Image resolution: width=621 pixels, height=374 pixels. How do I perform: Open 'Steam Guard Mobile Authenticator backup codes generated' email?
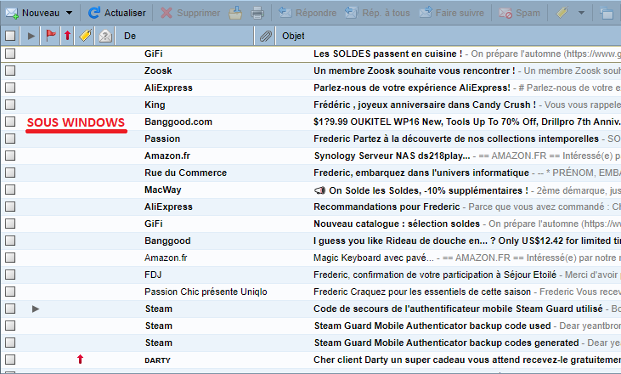tap(446, 343)
